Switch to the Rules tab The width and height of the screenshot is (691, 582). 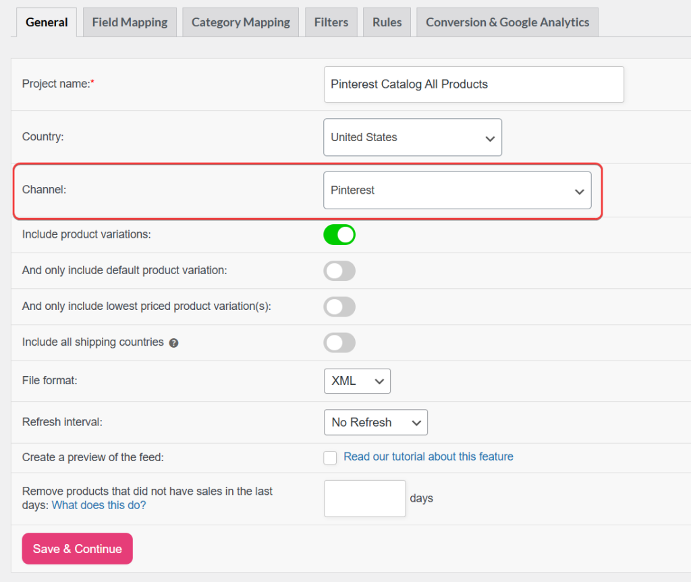point(387,22)
